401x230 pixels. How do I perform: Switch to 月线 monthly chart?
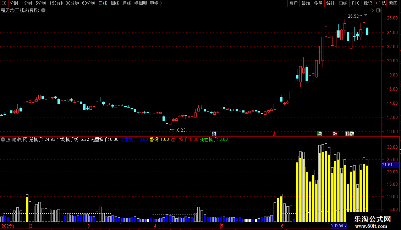(127, 3)
